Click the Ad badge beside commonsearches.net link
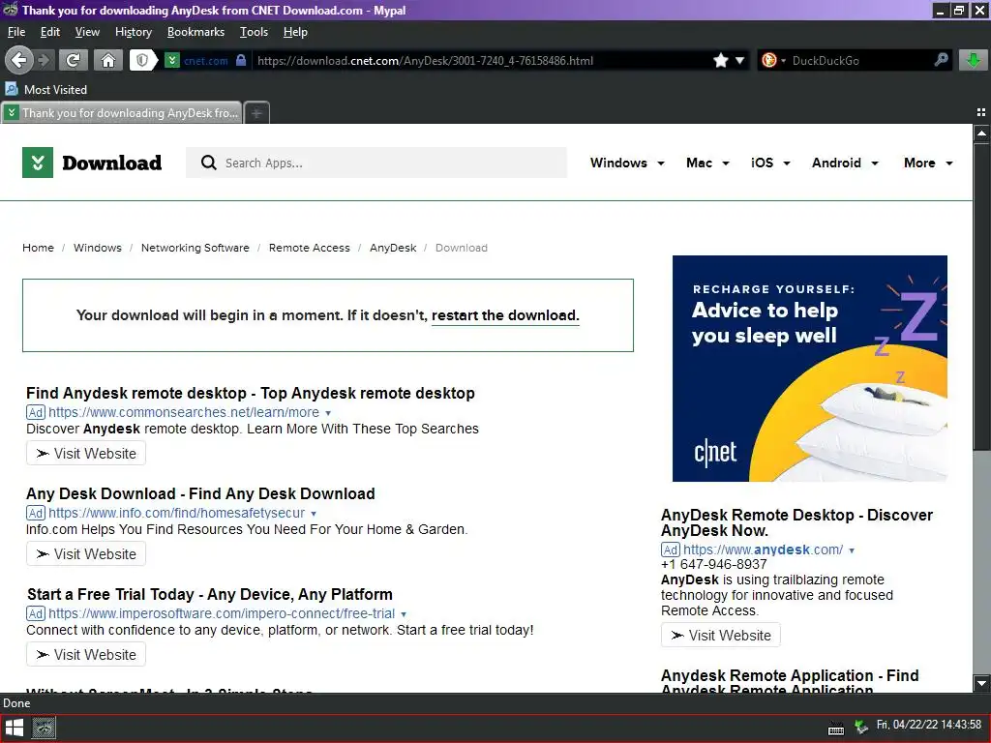Screen dimensions: 991x743 [x=36, y=412]
